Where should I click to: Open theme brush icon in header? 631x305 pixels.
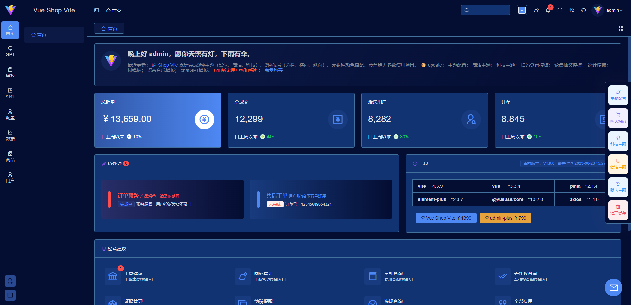(x=536, y=11)
